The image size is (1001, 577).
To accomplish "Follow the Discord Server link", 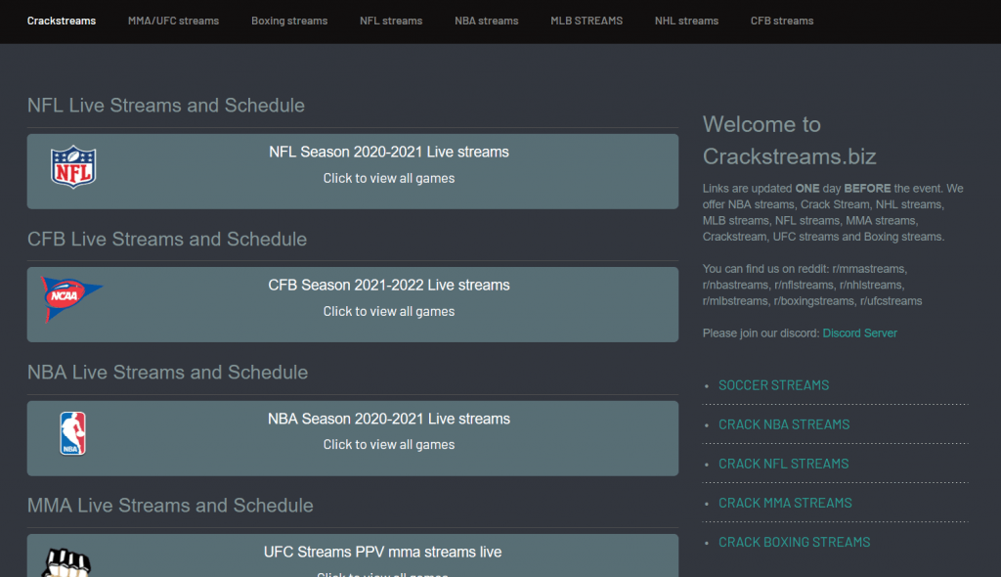I will pos(859,333).
